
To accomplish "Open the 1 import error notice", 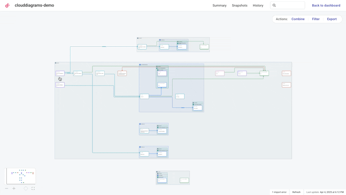I will (279, 192).
